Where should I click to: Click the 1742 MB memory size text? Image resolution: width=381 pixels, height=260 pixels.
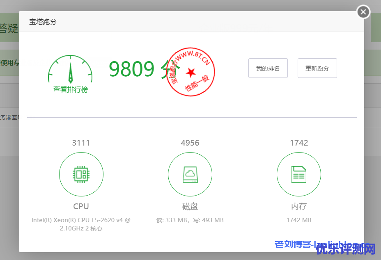pyautogui.click(x=299, y=220)
